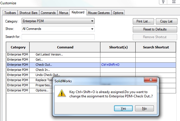Click Reset to Defaults
The image size is (180, 121).
[155, 29]
